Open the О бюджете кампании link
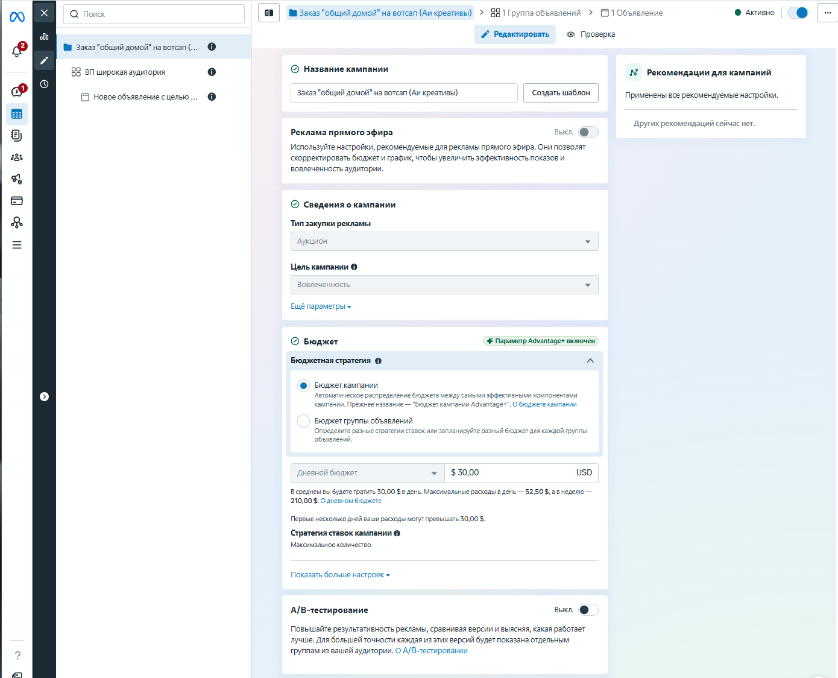The width and height of the screenshot is (838, 678). point(544,404)
